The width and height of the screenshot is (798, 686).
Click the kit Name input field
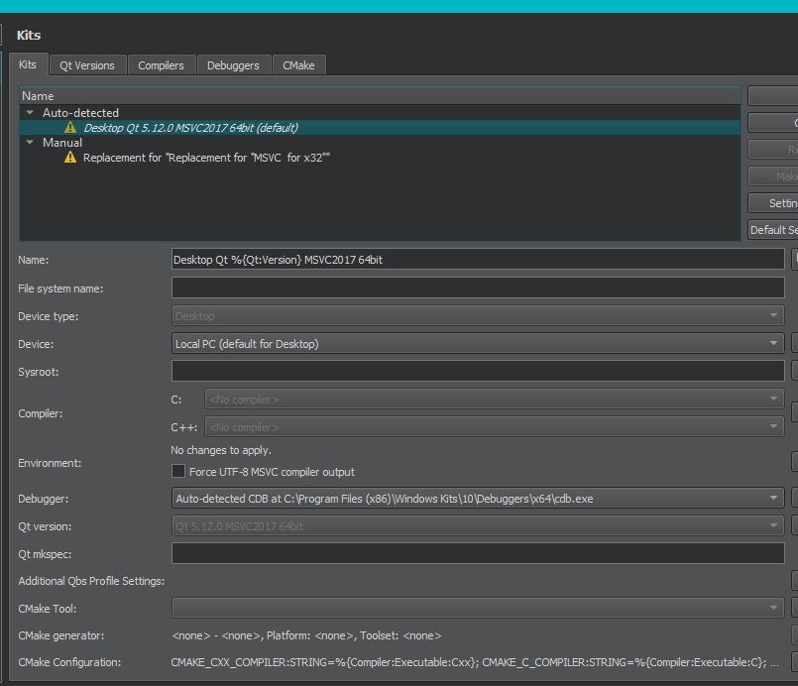[478, 260]
